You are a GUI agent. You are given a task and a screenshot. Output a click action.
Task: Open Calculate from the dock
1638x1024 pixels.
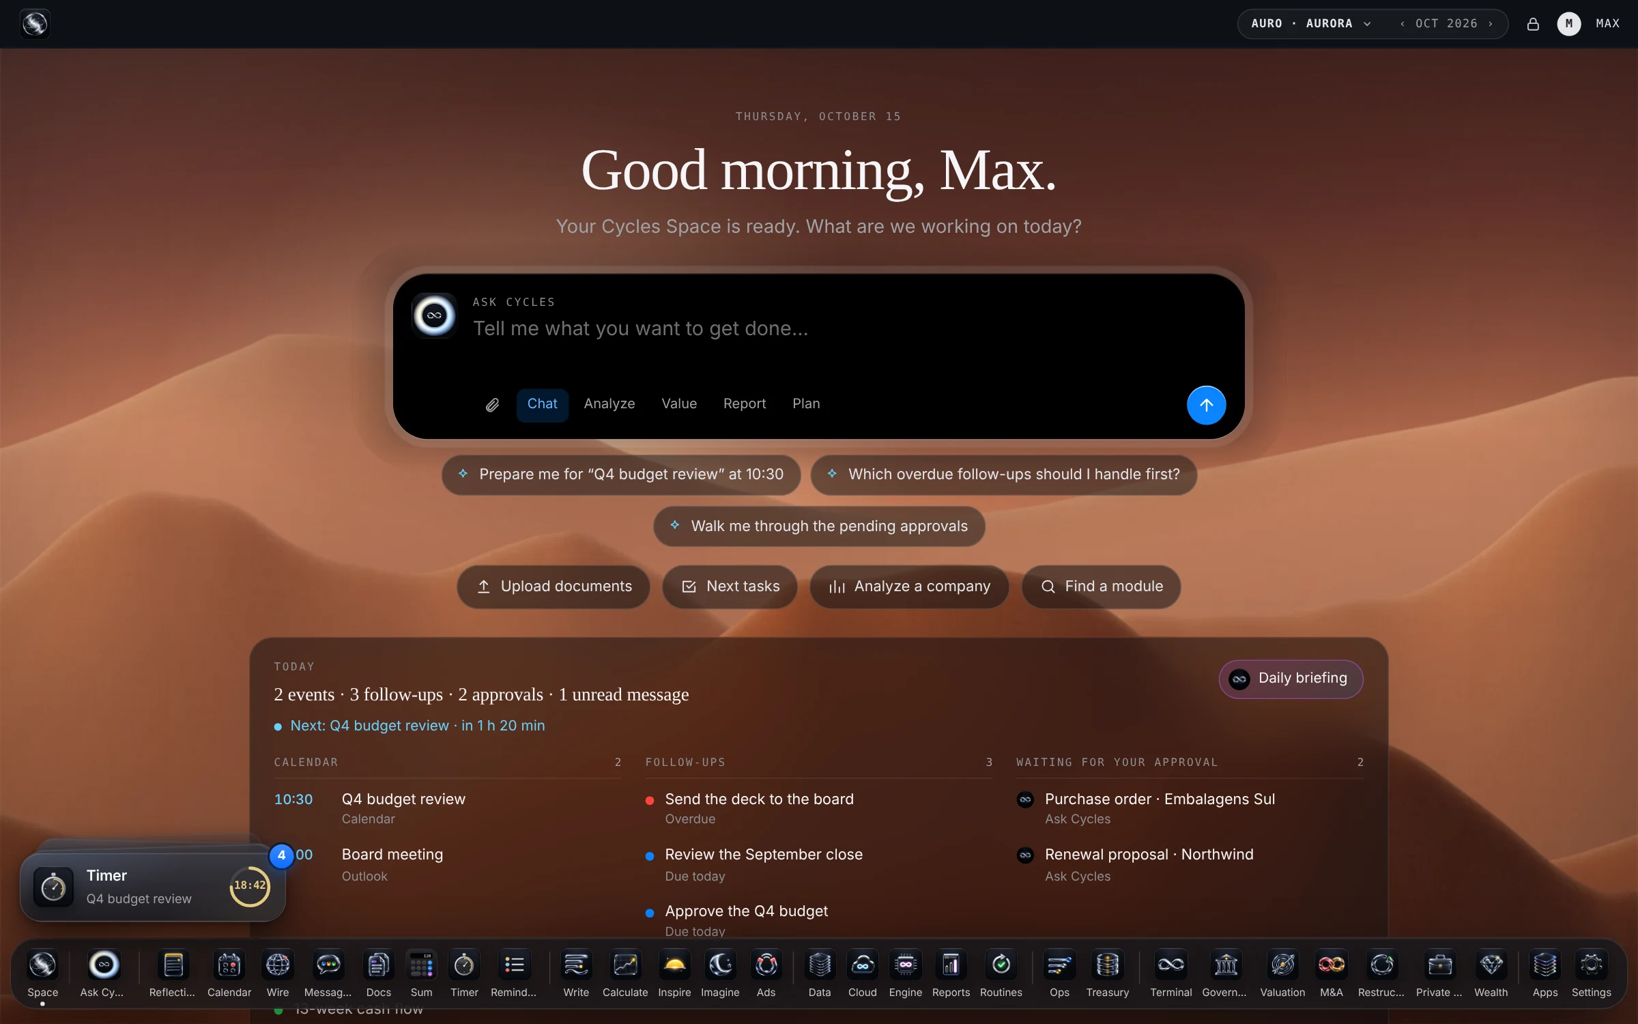tap(624, 973)
